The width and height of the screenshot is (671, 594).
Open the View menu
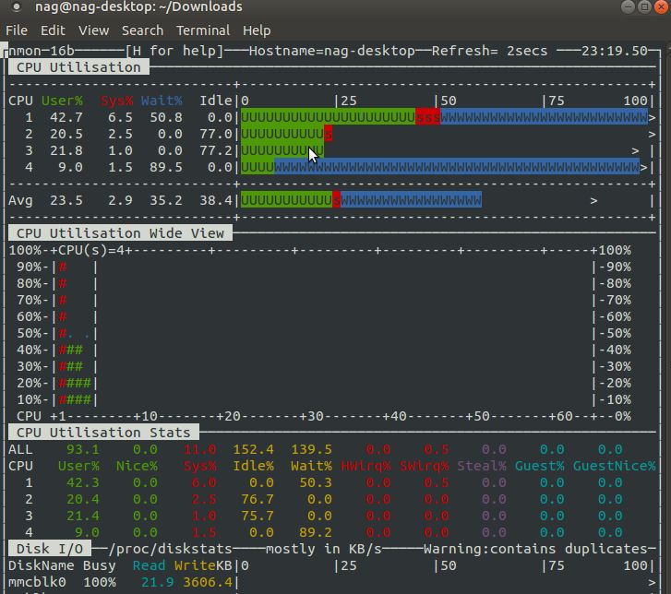[x=93, y=30]
